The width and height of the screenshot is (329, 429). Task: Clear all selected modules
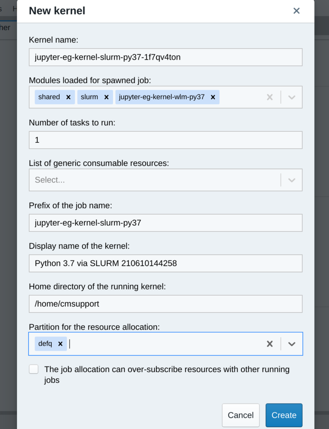click(270, 97)
